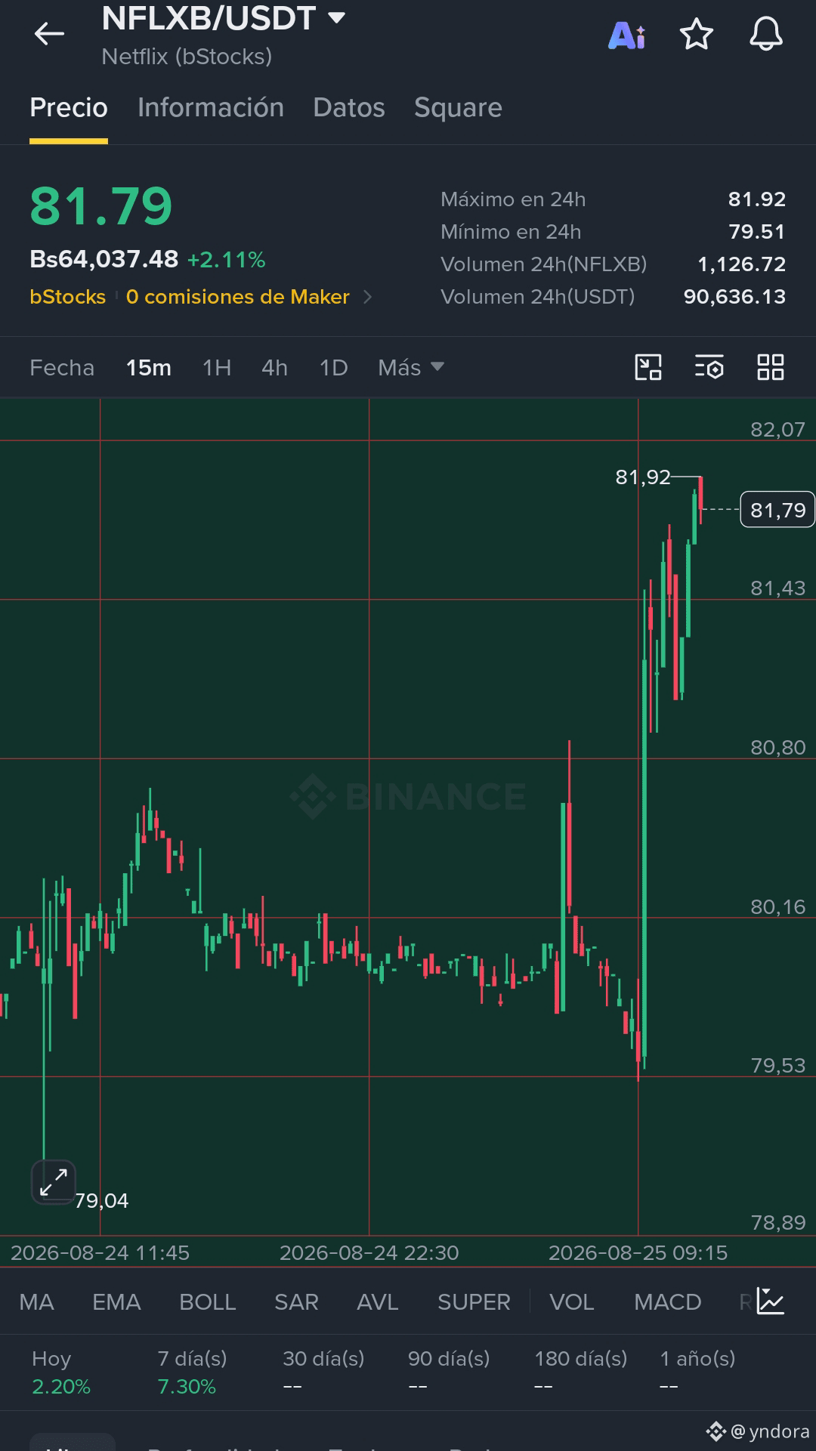Tap the Netflix (bStocks) subtitle
Screen dimensions: 816x1451
point(187,57)
